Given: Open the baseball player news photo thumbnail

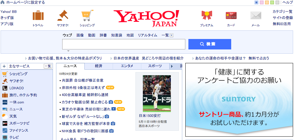Looking at the screenshot, I should 157,93.
